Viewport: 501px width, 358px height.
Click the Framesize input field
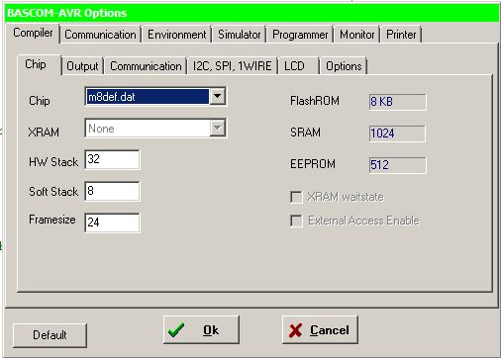112,223
